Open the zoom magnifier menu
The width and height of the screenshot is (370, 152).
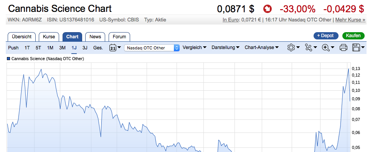click(x=328, y=47)
